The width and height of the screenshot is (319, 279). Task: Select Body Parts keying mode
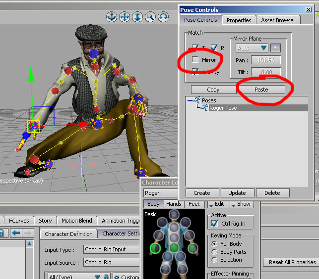[x=214, y=252]
